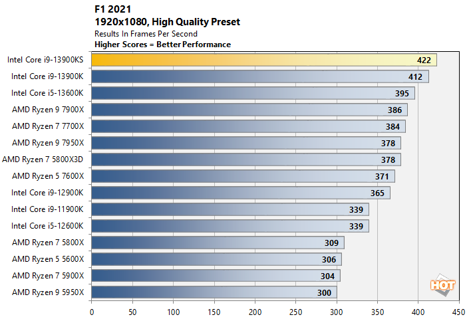Click the "Intel Core i5-12600K" label

coord(47,226)
